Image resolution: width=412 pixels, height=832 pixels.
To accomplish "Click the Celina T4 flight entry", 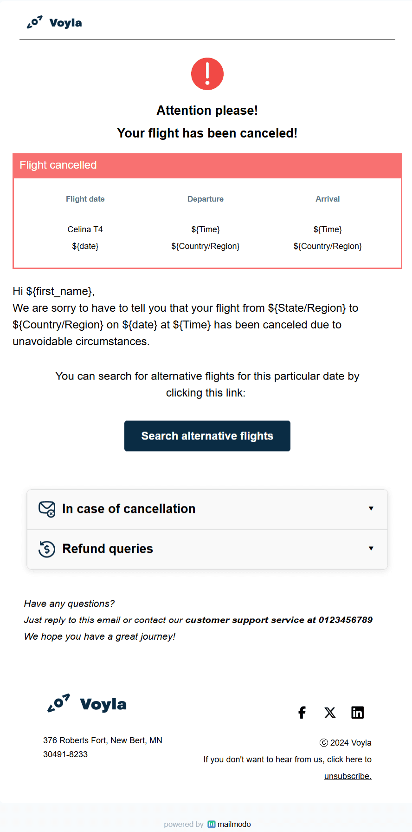I will click(x=85, y=229).
